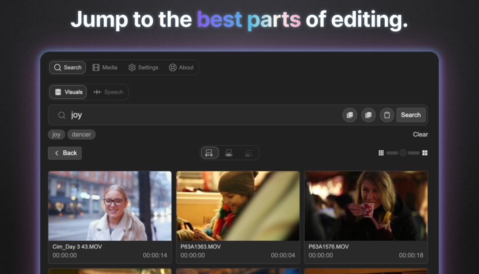Screen dimensions: 479x274
Task: Select the dimmed append-clip mode icon
Action: (249, 153)
